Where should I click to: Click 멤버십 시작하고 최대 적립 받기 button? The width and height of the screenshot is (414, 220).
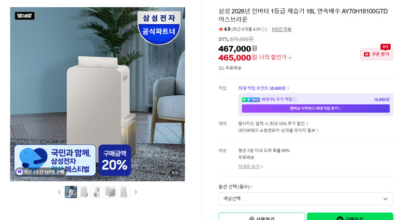(316, 109)
